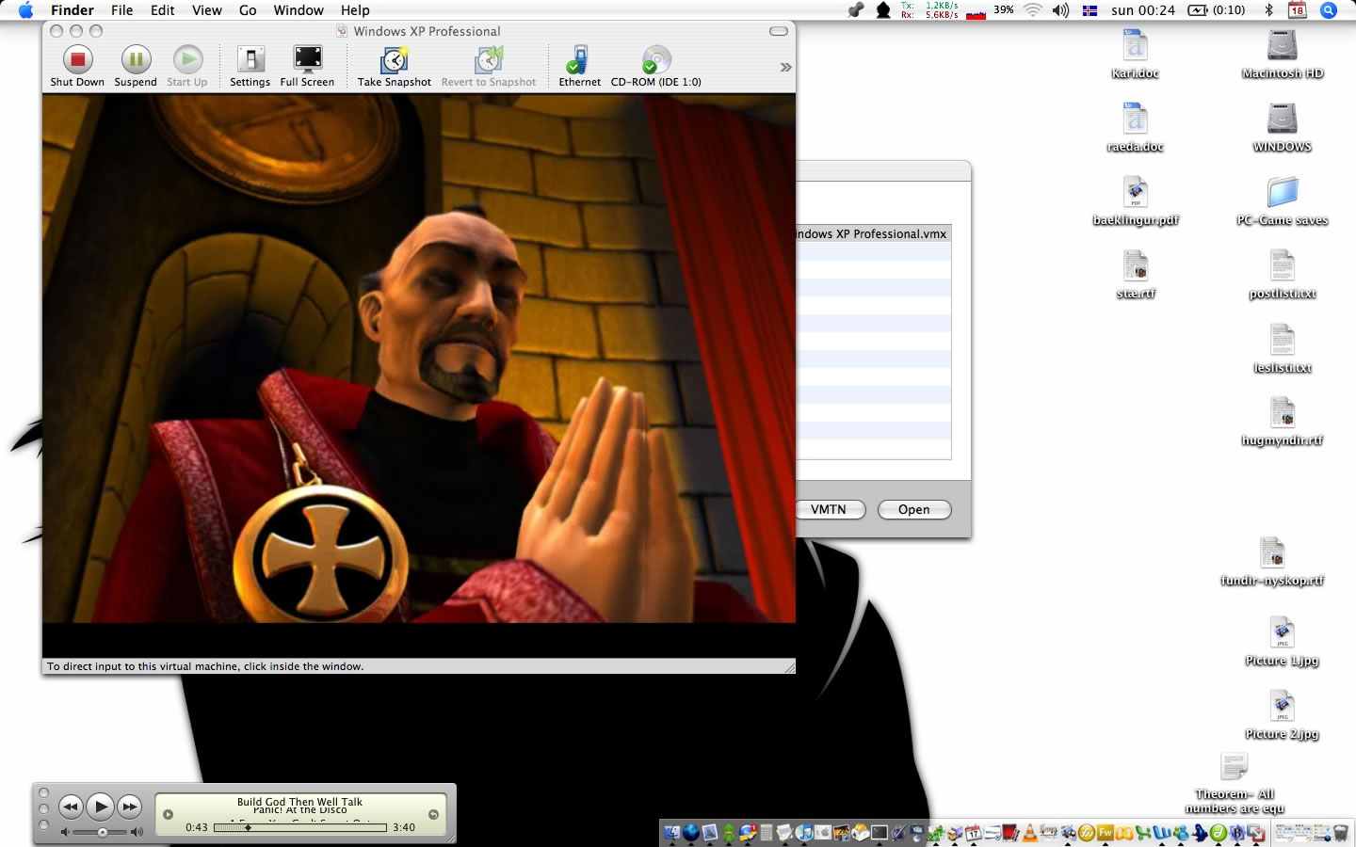Image resolution: width=1356 pixels, height=847 pixels.
Task: Play the song in iTunes mini player
Action: (x=100, y=807)
